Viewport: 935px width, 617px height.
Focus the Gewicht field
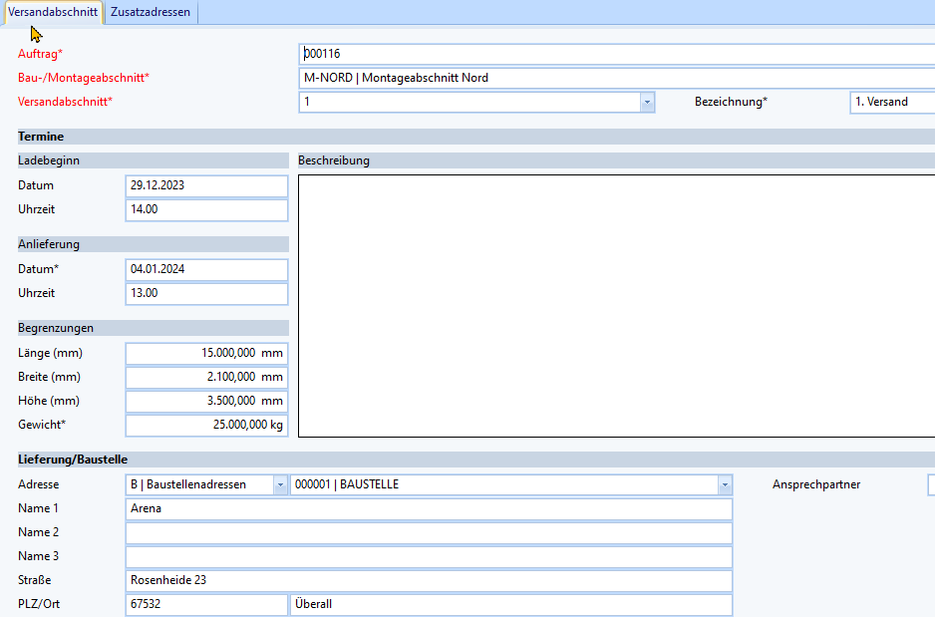206,426
